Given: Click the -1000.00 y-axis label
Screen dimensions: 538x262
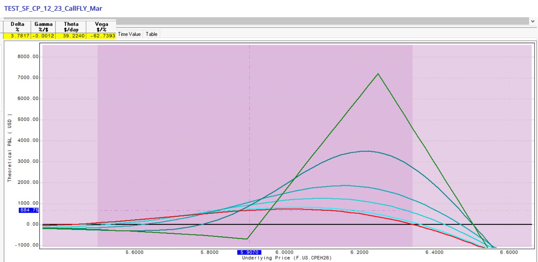Looking at the screenshot, I should [x=27, y=245].
